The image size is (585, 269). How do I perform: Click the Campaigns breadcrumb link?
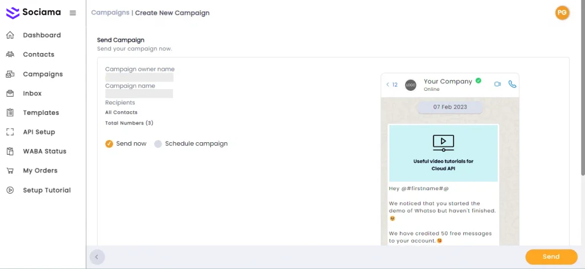click(x=110, y=13)
